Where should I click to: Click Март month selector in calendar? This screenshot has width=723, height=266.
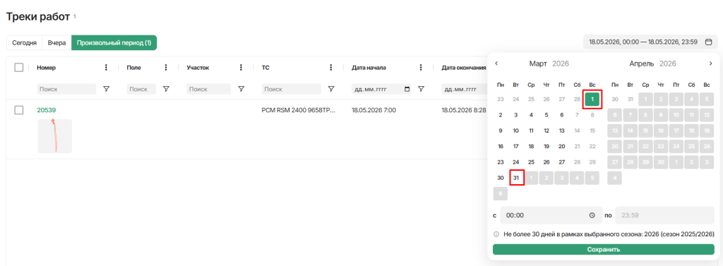(539, 64)
